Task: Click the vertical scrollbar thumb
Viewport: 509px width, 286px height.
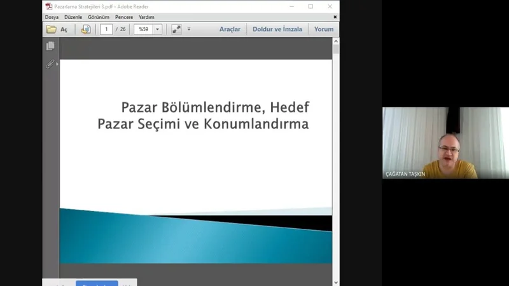Action: tap(336, 50)
